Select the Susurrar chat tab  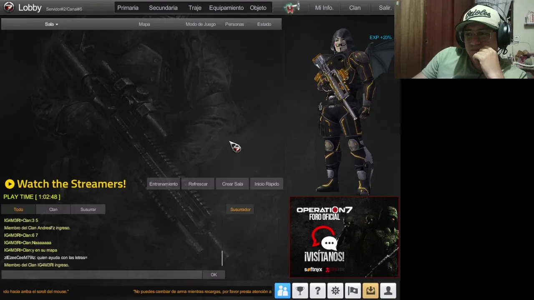click(x=88, y=209)
